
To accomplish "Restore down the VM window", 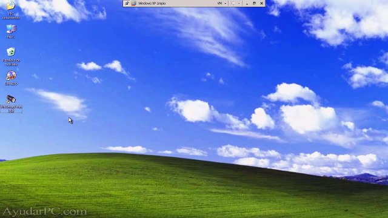I will click(x=254, y=3).
